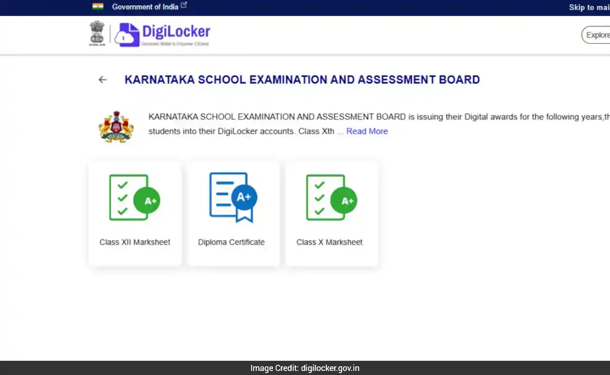Click the Karnataka School Examination board heading

coord(302,80)
